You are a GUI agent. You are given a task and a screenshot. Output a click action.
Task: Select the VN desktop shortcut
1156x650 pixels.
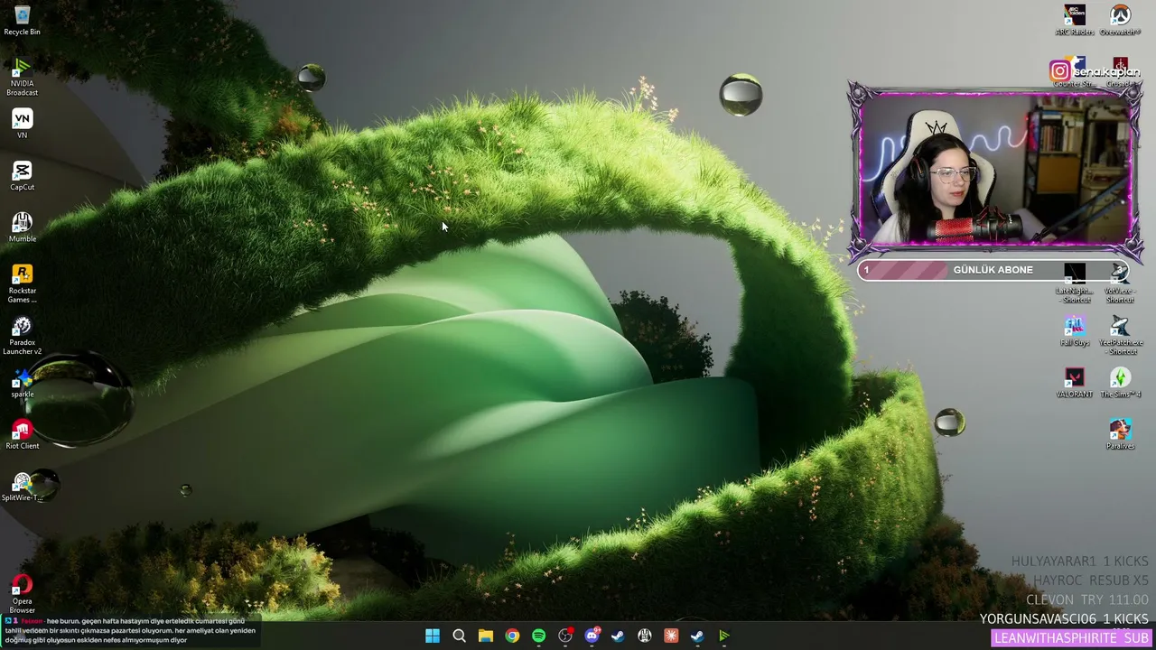22,124
